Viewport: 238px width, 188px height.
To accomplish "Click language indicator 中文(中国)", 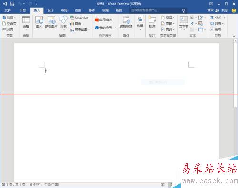I will point(51,185).
